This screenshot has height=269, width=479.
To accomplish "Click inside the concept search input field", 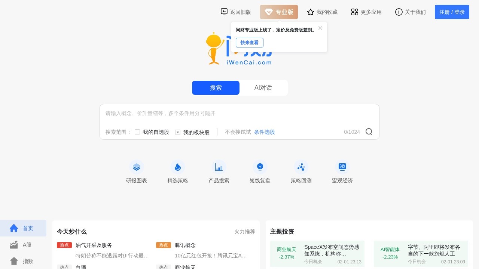I will coord(239,113).
